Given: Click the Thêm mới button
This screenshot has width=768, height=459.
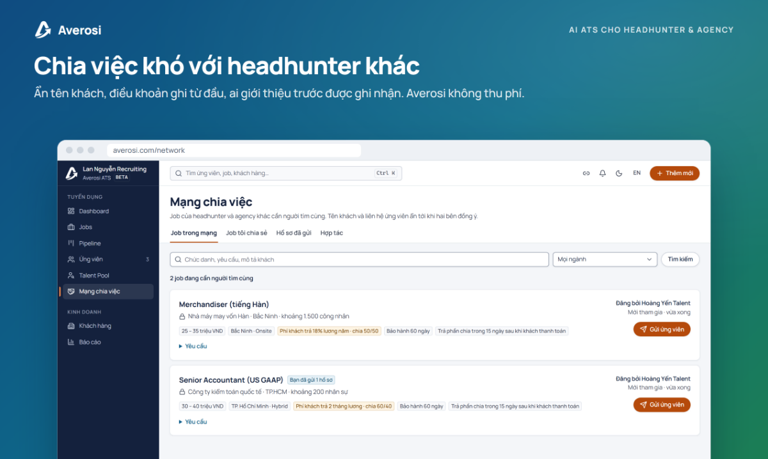Looking at the screenshot, I should coord(675,173).
